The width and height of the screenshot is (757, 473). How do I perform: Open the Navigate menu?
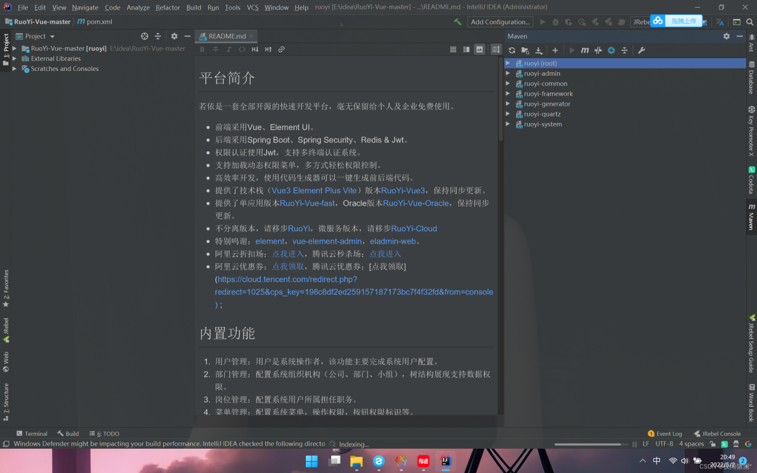85,7
